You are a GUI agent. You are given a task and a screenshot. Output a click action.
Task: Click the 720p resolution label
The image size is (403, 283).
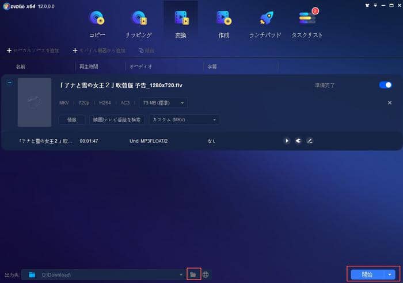click(84, 103)
